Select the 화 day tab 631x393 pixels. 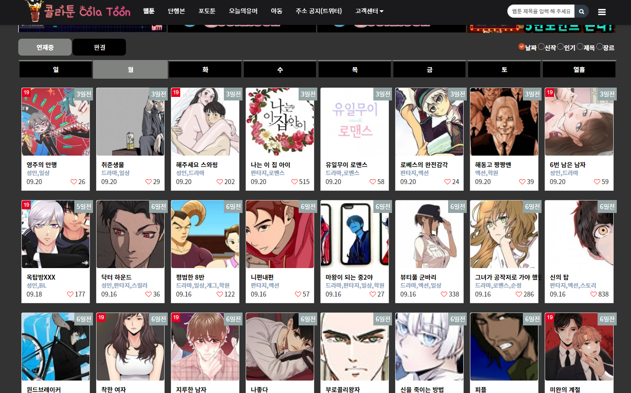pos(205,70)
